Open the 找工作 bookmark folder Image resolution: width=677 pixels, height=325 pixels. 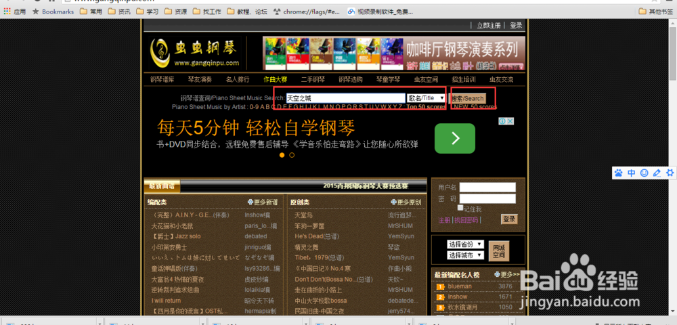tap(206, 12)
